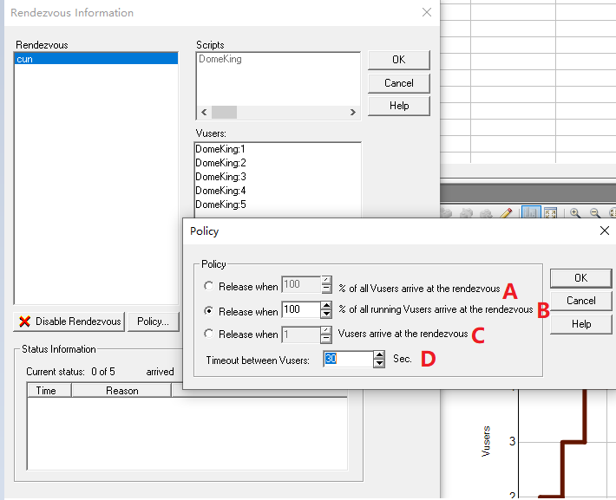Click Cancel in Rendezvous Information dialog
616x500 pixels.
(399, 83)
